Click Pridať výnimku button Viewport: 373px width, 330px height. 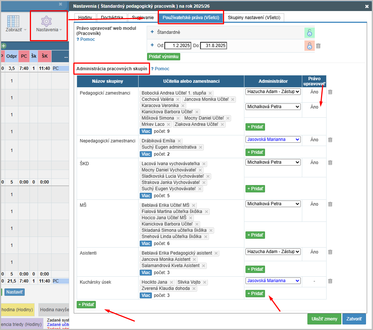[164, 57]
